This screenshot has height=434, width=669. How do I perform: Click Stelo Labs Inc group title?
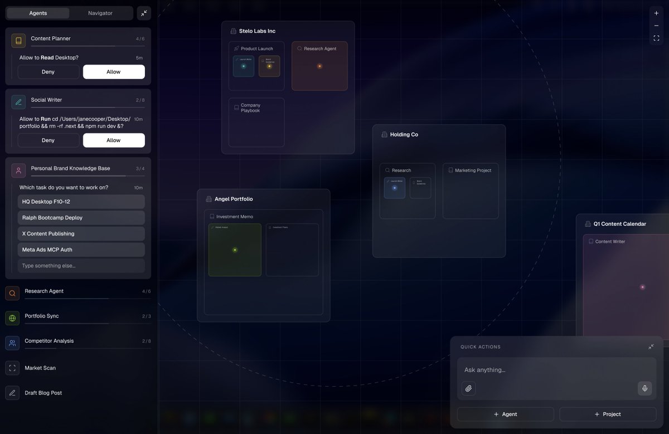click(257, 31)
